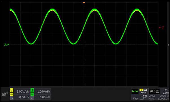Image resolution: width=170 pixels, height=102 pixels.
Task: Click the Y-T display mode label
Action: [x=167, y=90]
